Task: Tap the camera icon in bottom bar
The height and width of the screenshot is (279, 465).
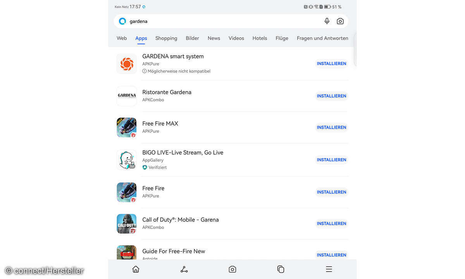Action: 232,269
